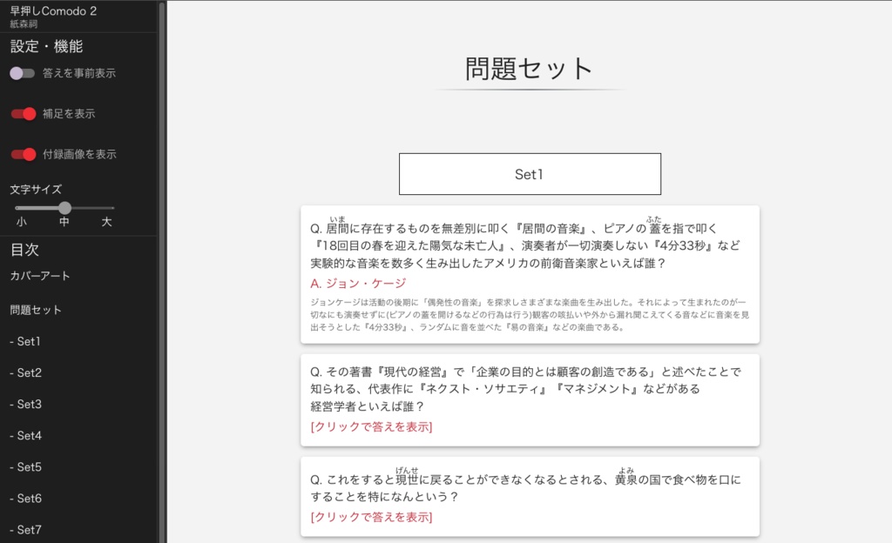The width and height of the screenshot is (892, 543).
Task: Jump to Set6 in the sidebar
Action: click(26, 498)
